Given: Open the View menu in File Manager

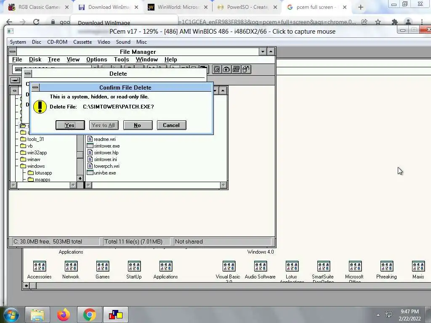Looking at the screenshot, I should tap(73, 60).
